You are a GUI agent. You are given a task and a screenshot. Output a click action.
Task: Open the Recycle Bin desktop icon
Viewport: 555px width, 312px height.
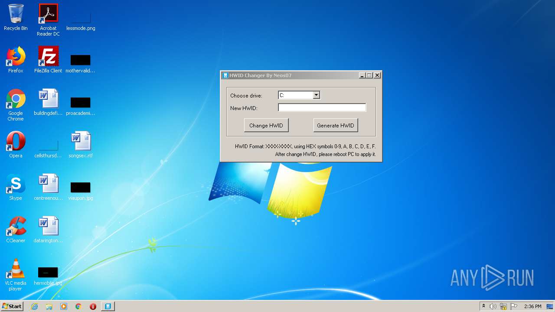tap(16, 17)
